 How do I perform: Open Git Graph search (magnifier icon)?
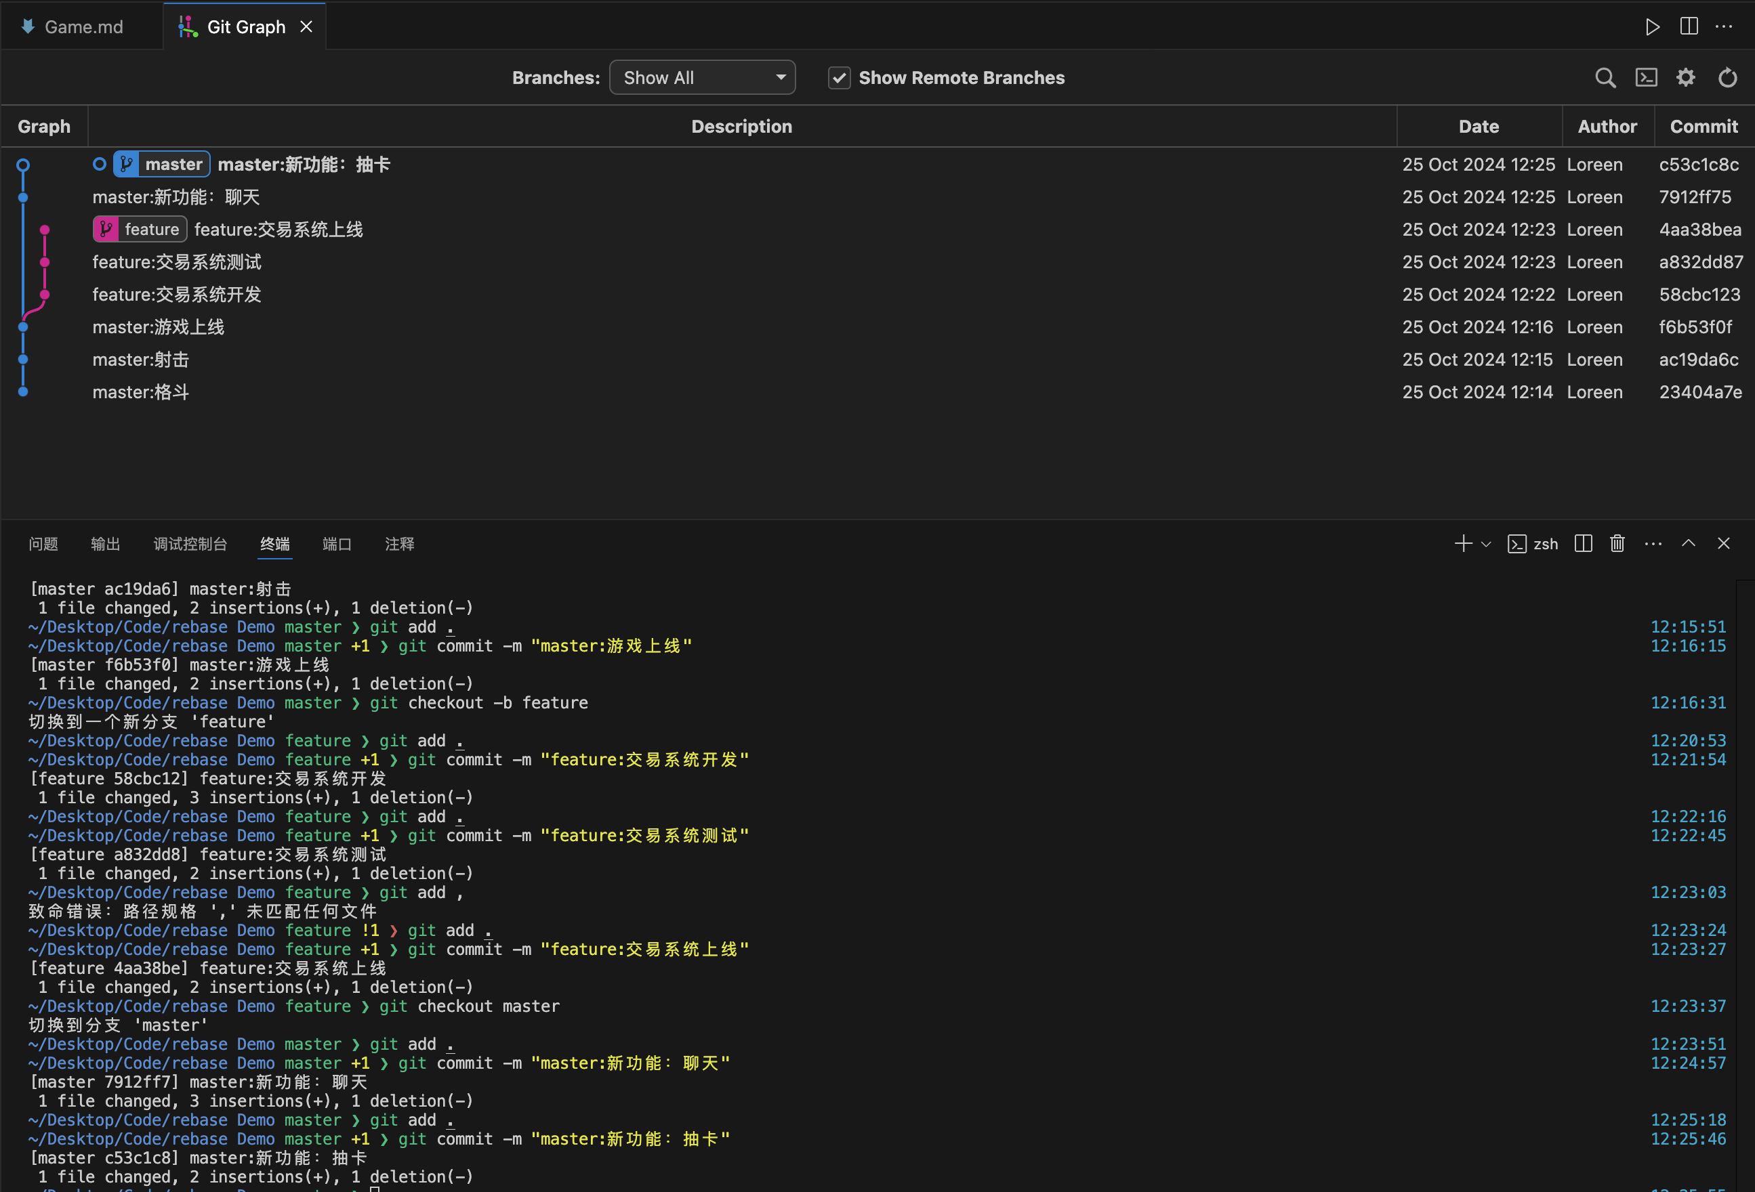[1605, 78]
